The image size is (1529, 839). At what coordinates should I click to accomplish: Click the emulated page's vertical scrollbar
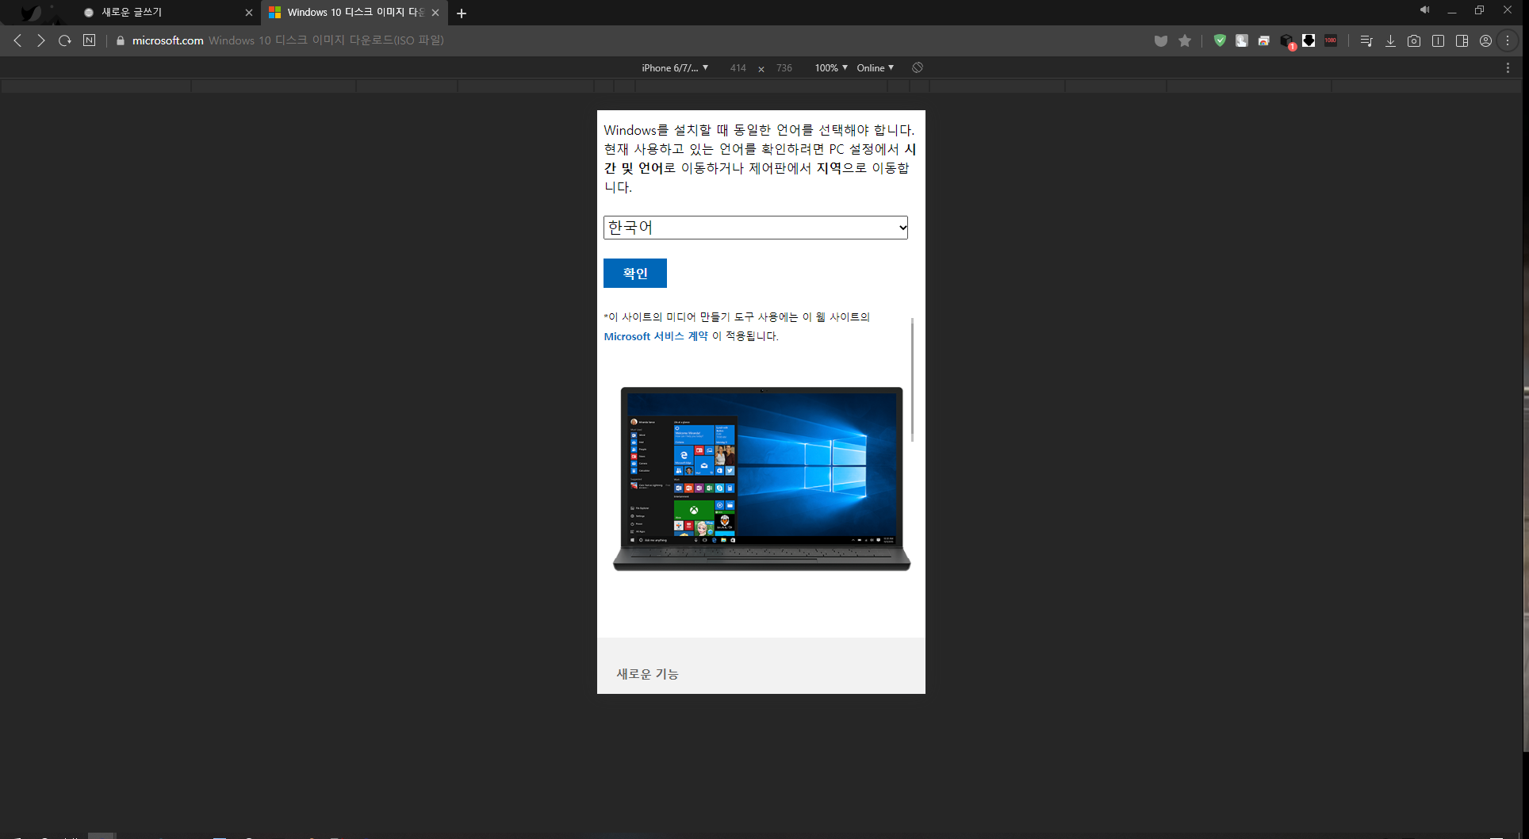(x=912, y=380)
